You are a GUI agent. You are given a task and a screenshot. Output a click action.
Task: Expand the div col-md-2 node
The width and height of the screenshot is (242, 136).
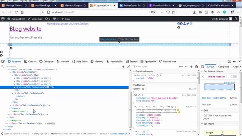click(x=14, y=78)
